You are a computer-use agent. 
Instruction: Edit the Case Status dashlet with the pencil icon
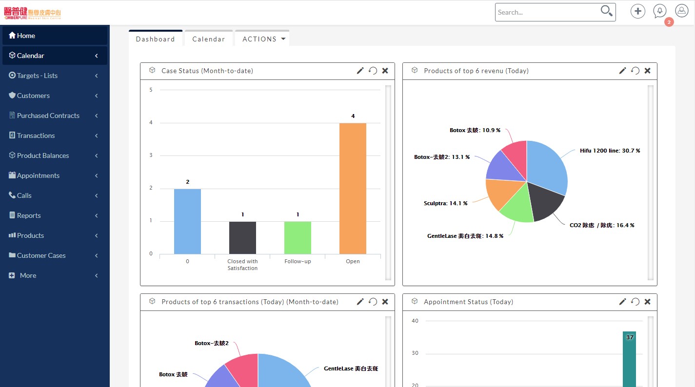(x=360, y=71)
